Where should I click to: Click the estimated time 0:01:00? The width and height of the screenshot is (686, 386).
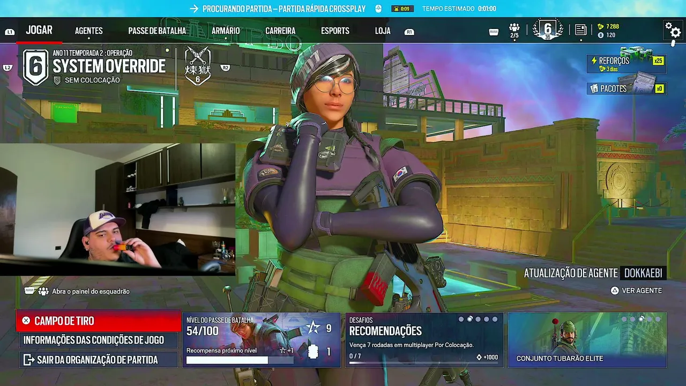(x=487, y=9)
